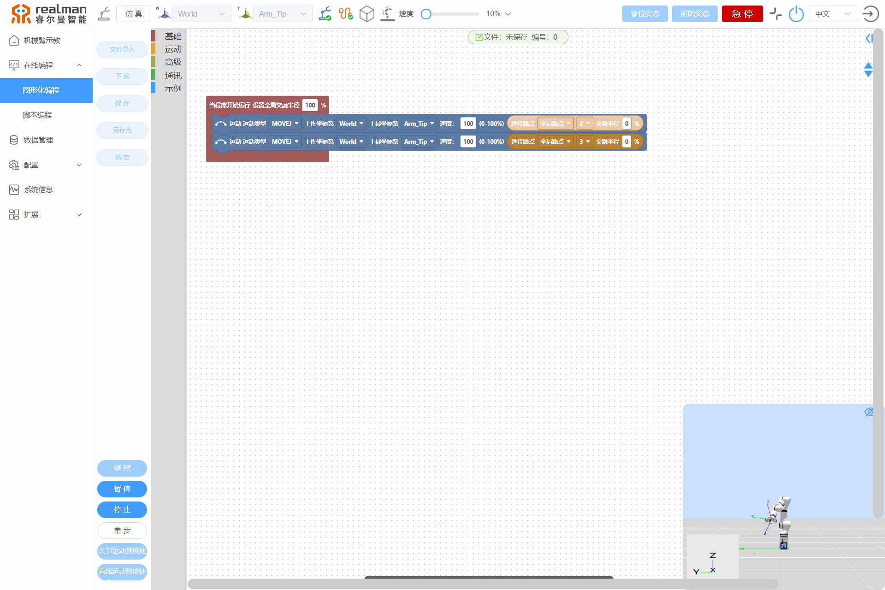Click the 3D cube model icon

(367, 14)
